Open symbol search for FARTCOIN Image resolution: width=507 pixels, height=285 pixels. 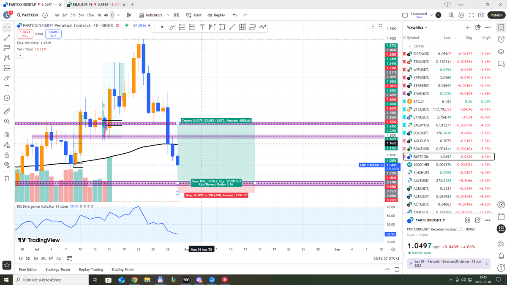[27, 15]
